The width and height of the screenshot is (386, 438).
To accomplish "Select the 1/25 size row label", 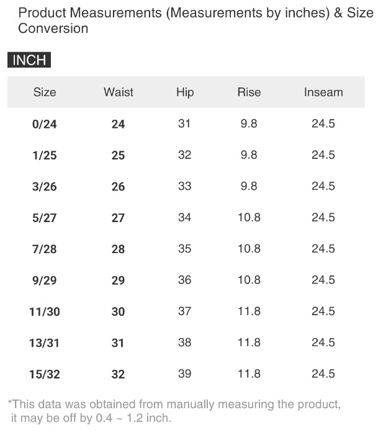I will [x=45, y=155].
